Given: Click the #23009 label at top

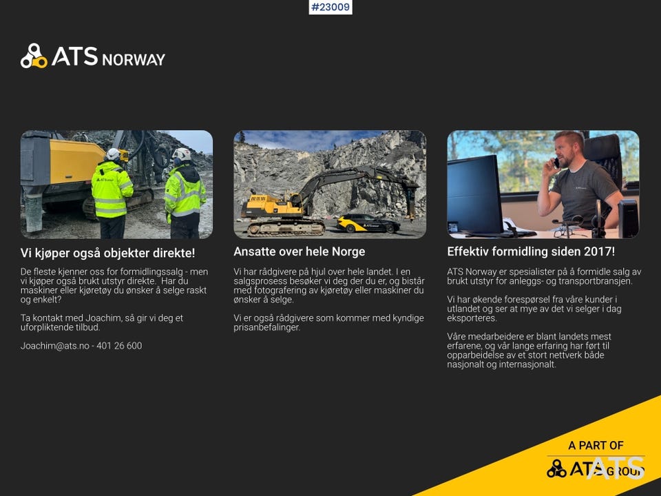Looking at the screenshot, I should click(330, 7).
